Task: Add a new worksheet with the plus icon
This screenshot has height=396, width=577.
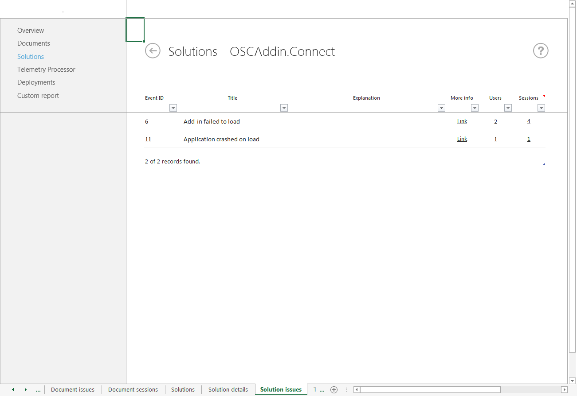Action: pos(334,390)
